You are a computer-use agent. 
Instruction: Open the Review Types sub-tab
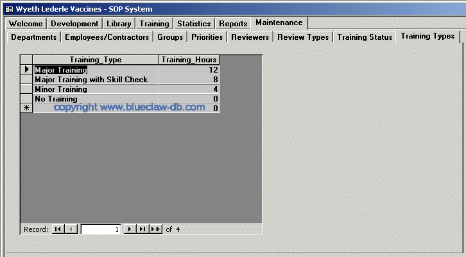coord(303,37)
